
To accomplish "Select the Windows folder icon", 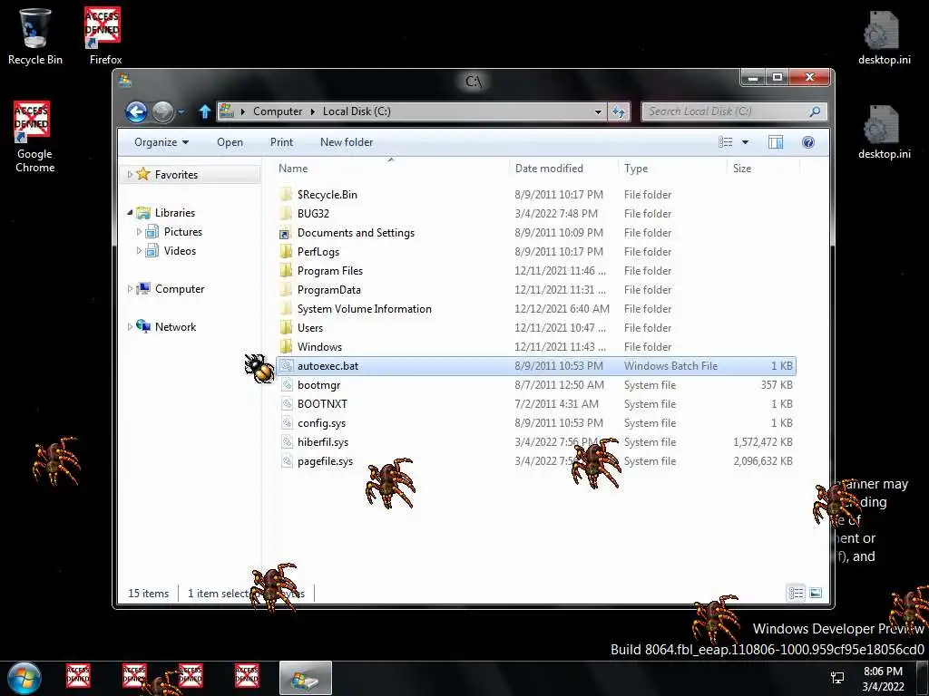I will point(286,346).
